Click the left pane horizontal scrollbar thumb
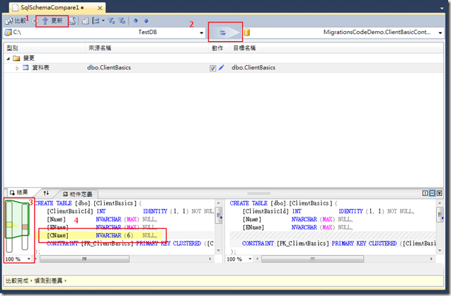Screen dimensions: 451x296 [84, 259]
